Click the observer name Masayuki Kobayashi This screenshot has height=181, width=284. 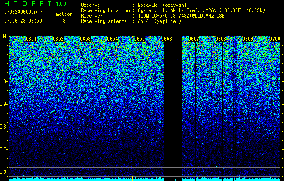(162, 5)
